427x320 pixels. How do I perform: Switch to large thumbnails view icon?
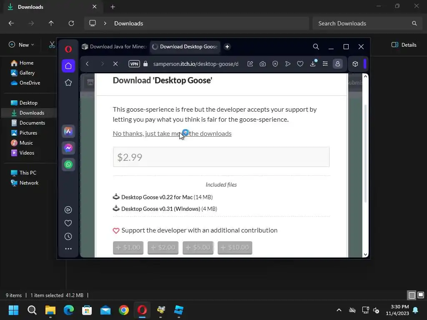tap(421, 295)
